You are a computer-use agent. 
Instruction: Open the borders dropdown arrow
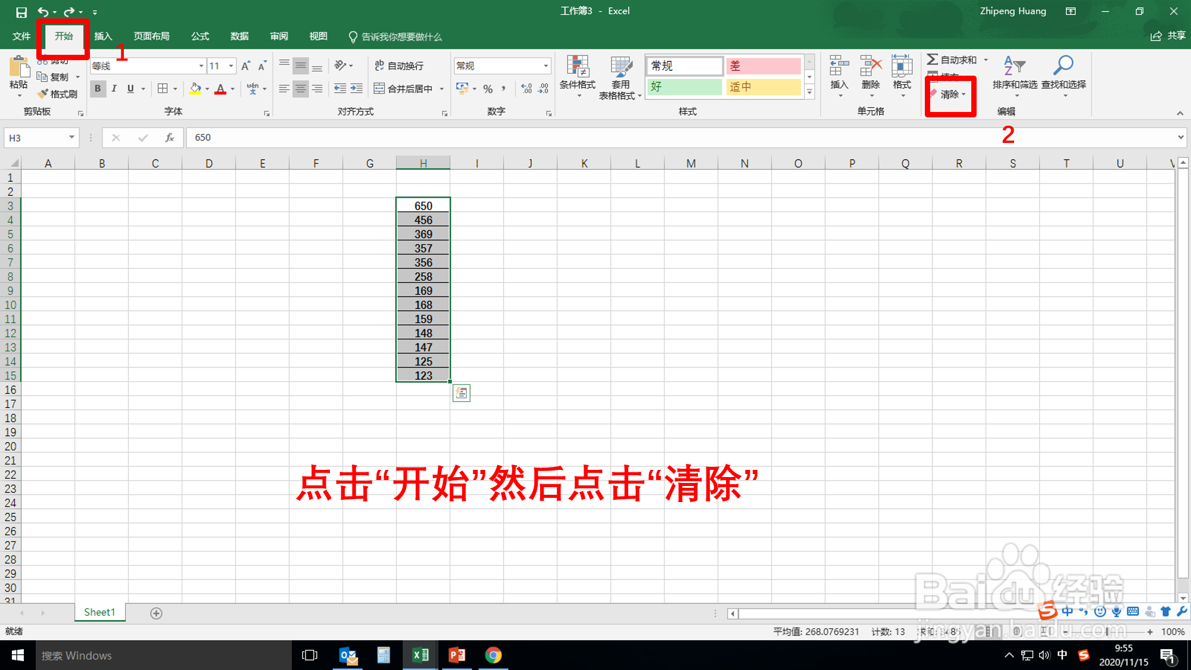[x=175, y=88]
